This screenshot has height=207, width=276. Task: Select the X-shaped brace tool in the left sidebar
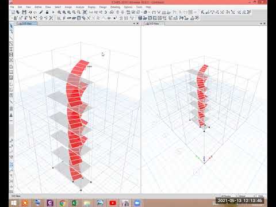11,60
